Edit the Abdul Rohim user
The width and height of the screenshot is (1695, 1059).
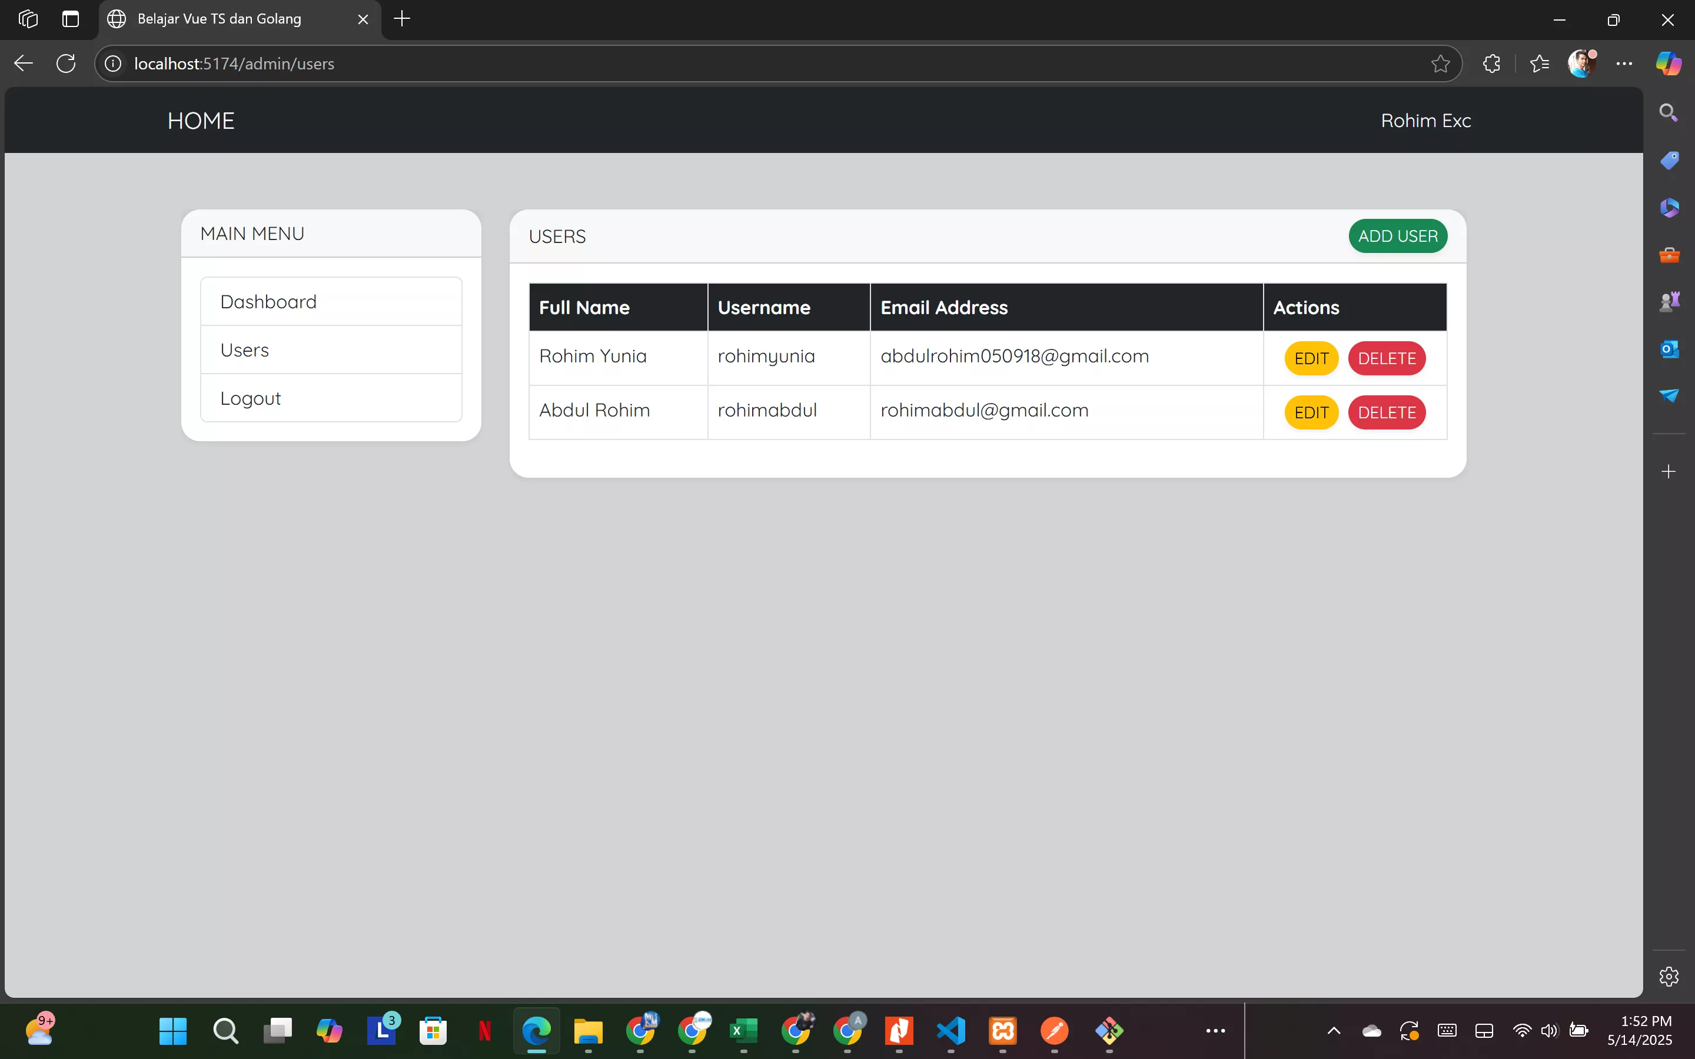point(1311,412)
